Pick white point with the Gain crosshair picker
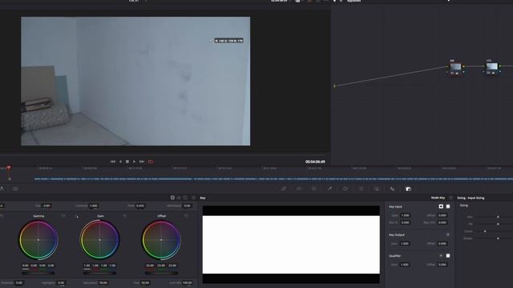513x288 pixels. [x=77, y=216]
